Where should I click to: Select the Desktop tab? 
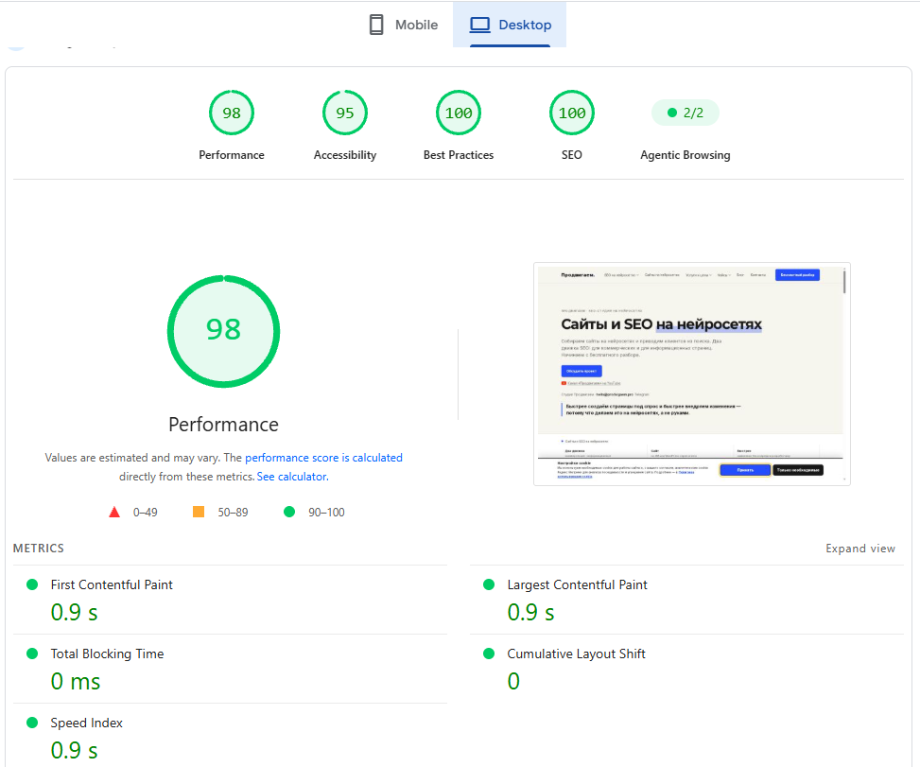510,25
